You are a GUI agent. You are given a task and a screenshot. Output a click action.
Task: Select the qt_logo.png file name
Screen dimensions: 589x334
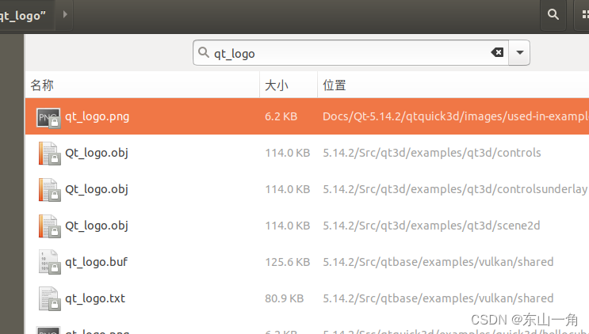tap(97, 116)
